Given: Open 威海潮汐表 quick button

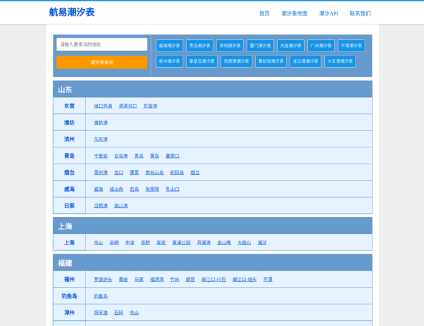Looking at the screenshot, I should tap(170, 46).
